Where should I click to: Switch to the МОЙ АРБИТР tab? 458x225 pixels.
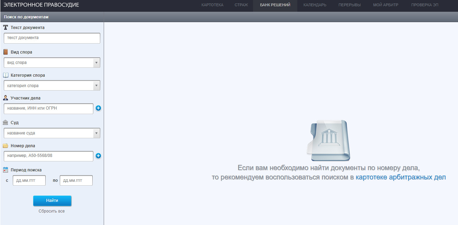coord(386,5)
